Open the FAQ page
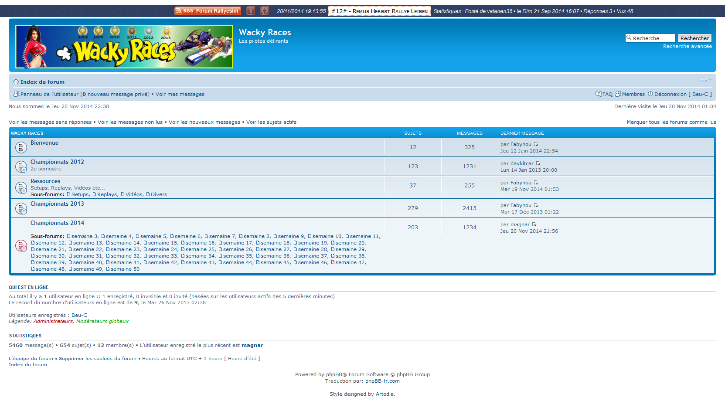The image size is (725, 418). pyautogui.click(x=607, y=94)
